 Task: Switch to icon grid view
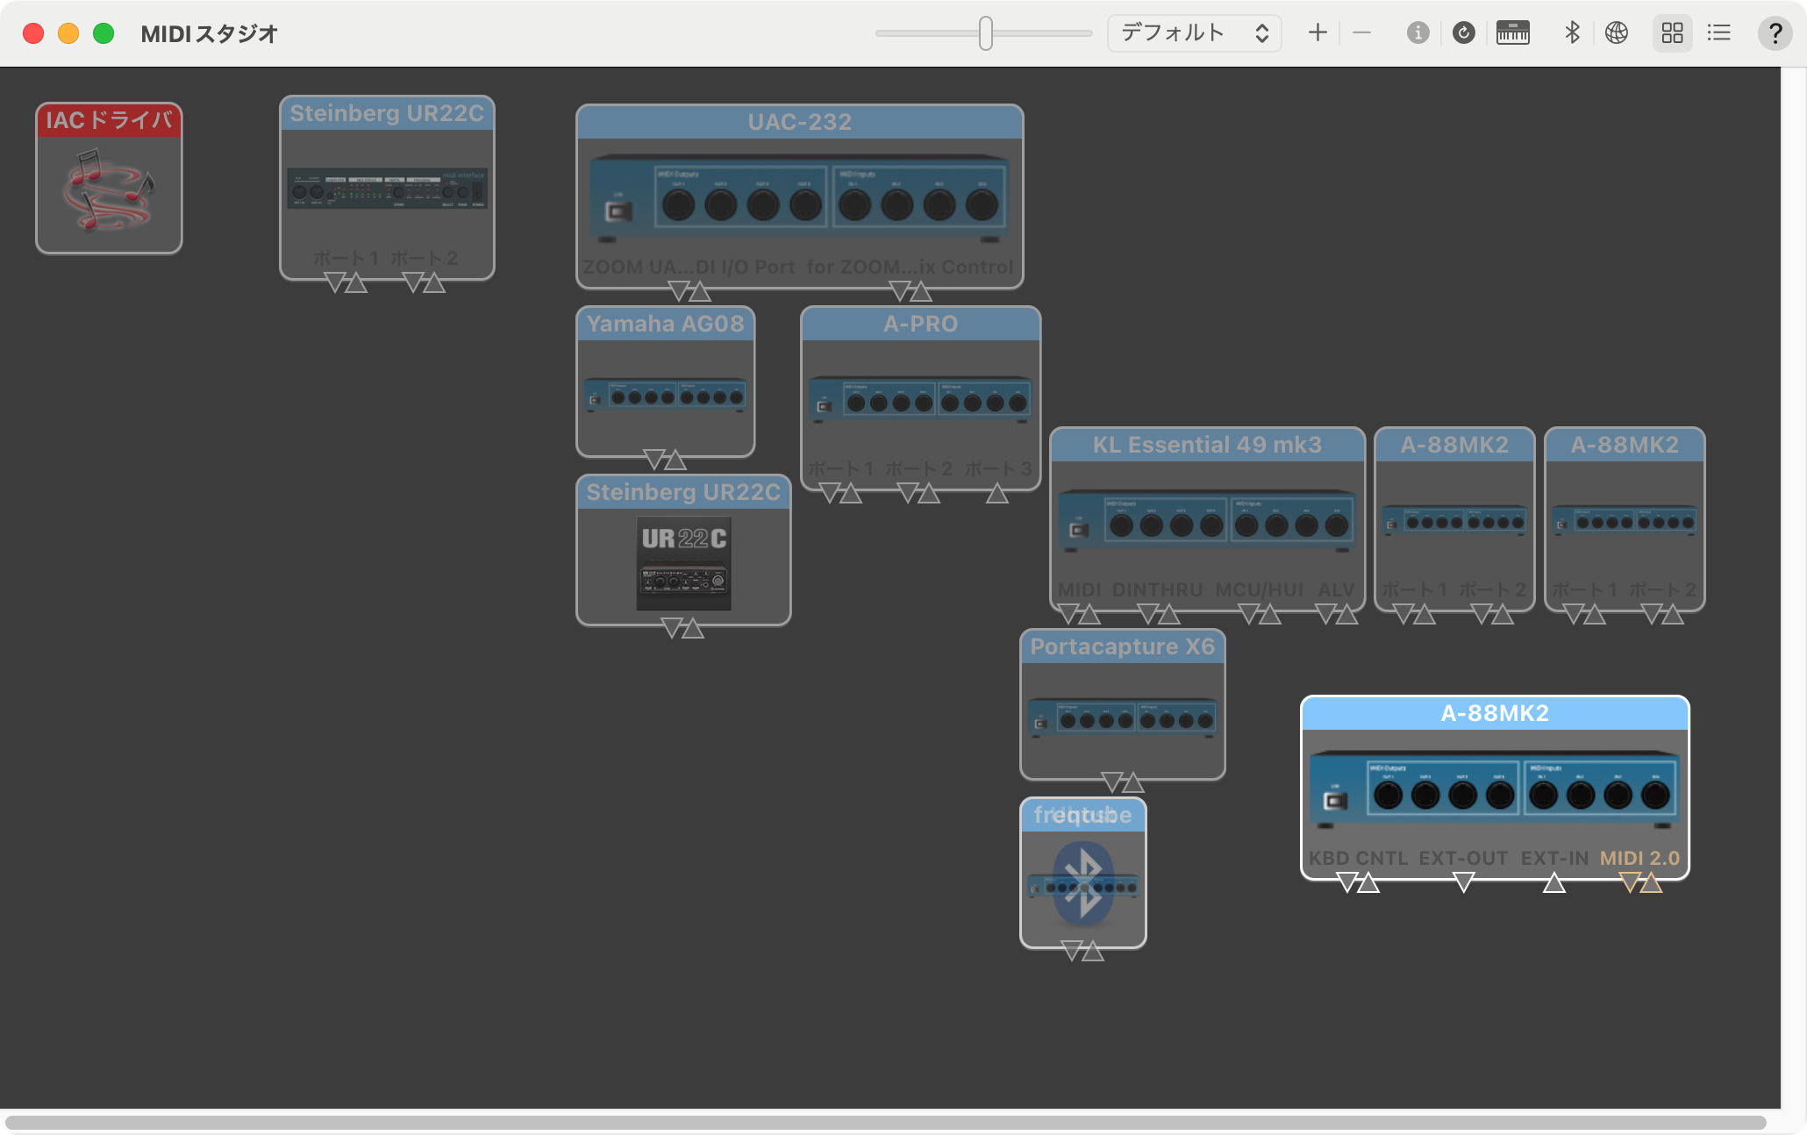coord(1673,33)
